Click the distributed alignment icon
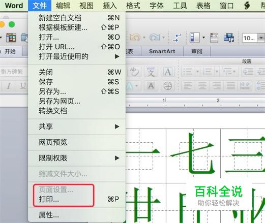Image resolution: width=265 pixels, height=223 pixels. (245, 86)
